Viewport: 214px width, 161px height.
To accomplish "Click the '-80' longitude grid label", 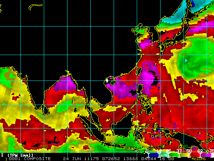I will pyautogui.click(x=44, y=146).
